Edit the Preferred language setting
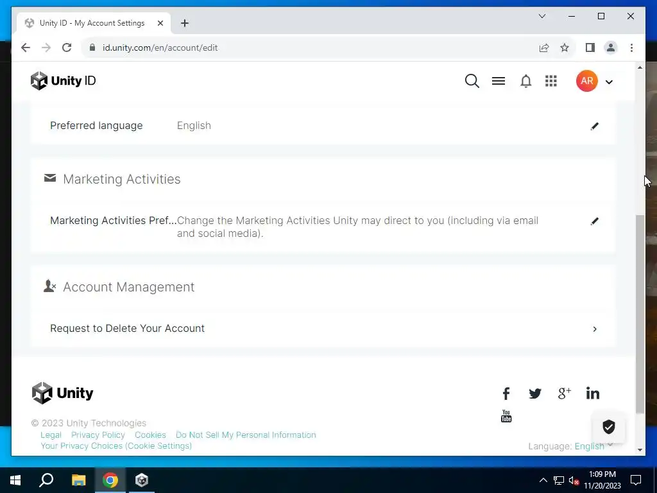 (x=595, y=126)
